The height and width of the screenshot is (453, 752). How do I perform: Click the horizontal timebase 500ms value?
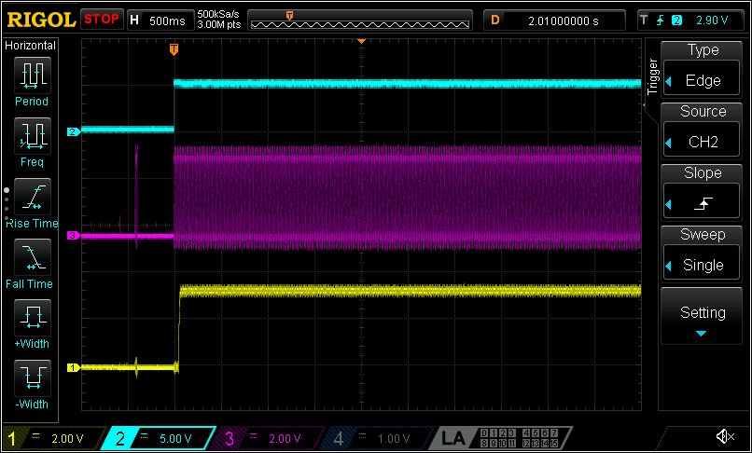click(167, 21)
